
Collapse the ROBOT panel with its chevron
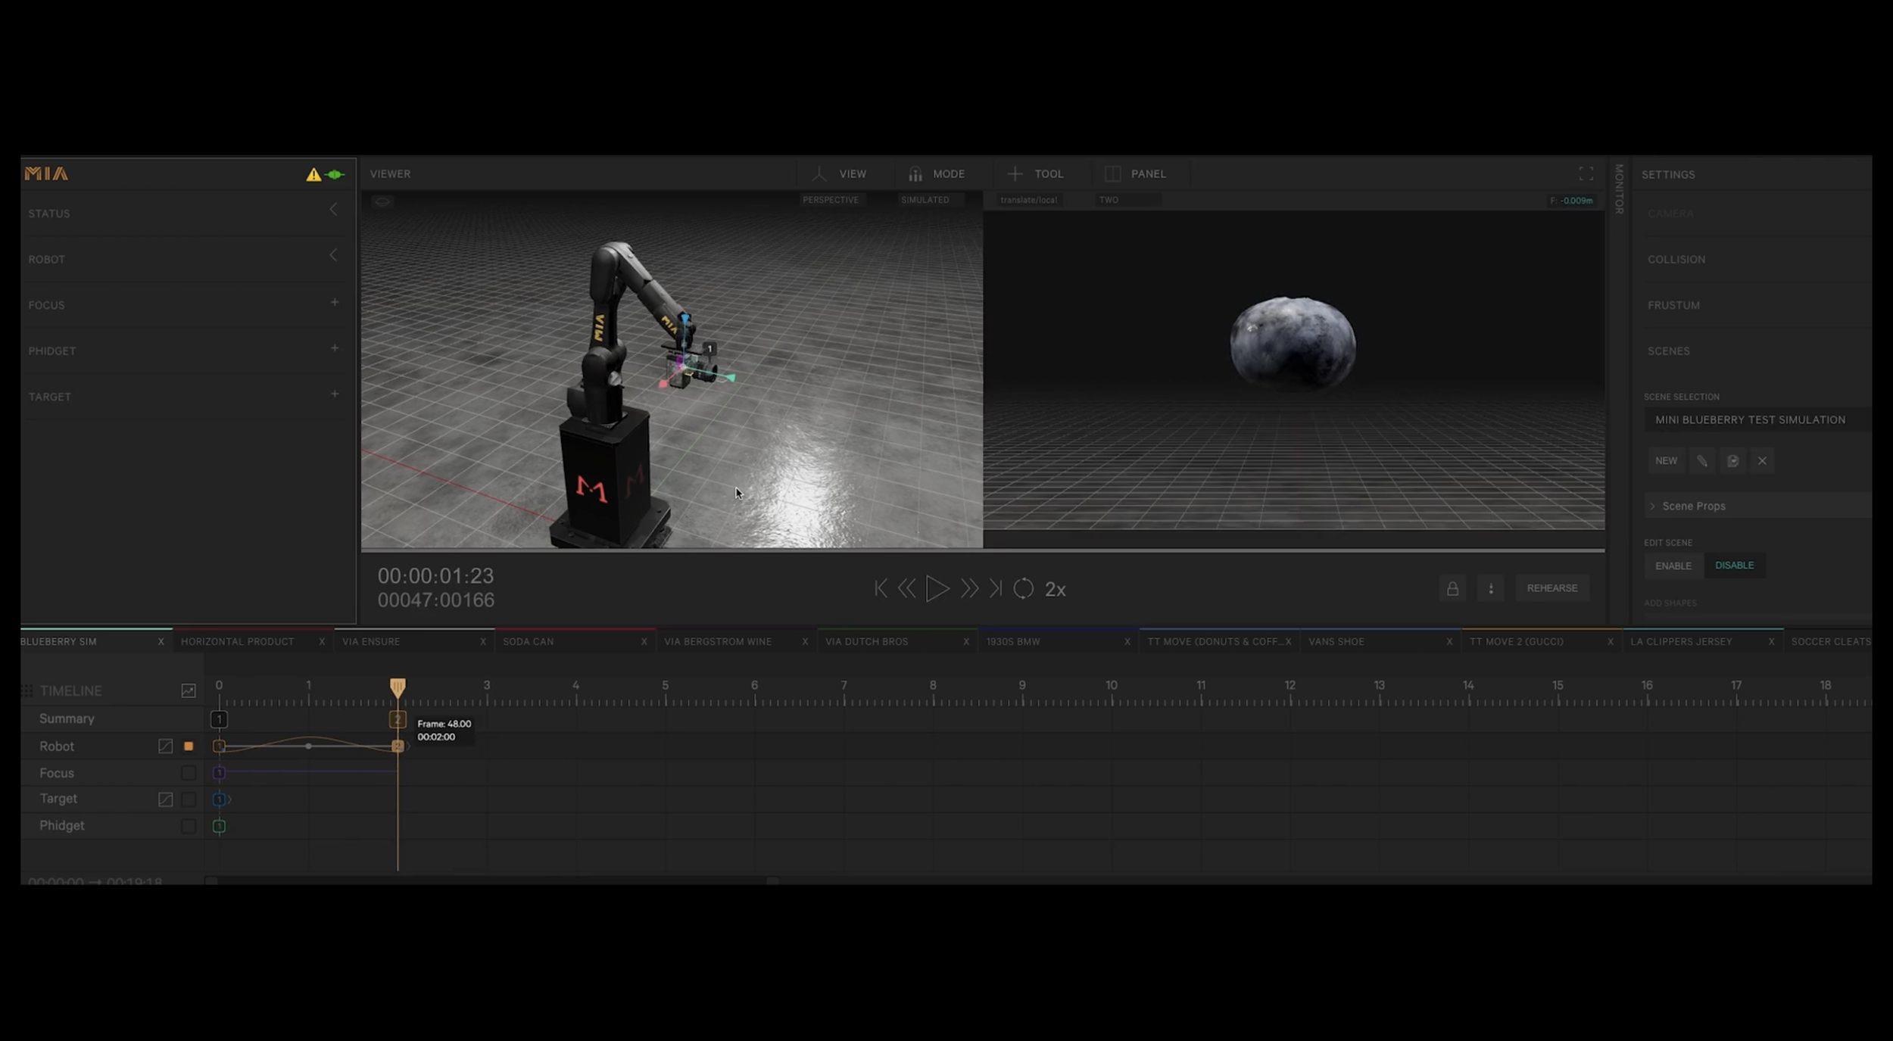tap(334, 256)
